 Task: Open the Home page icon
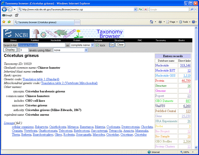152,22
